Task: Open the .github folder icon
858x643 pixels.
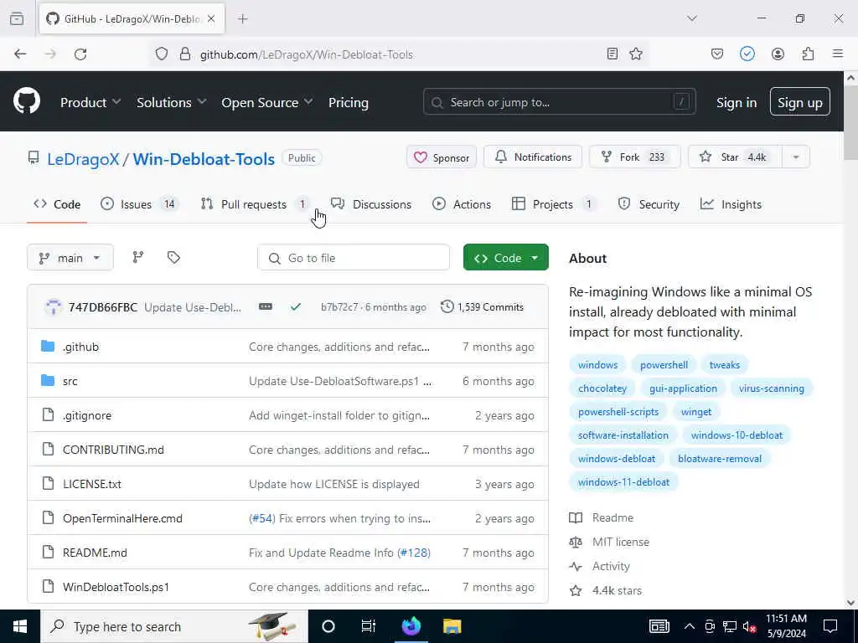Action: (48, 346)
